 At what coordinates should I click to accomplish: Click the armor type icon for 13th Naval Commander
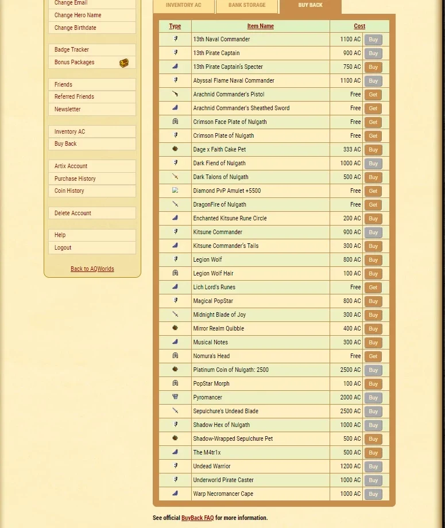point(175,38)
